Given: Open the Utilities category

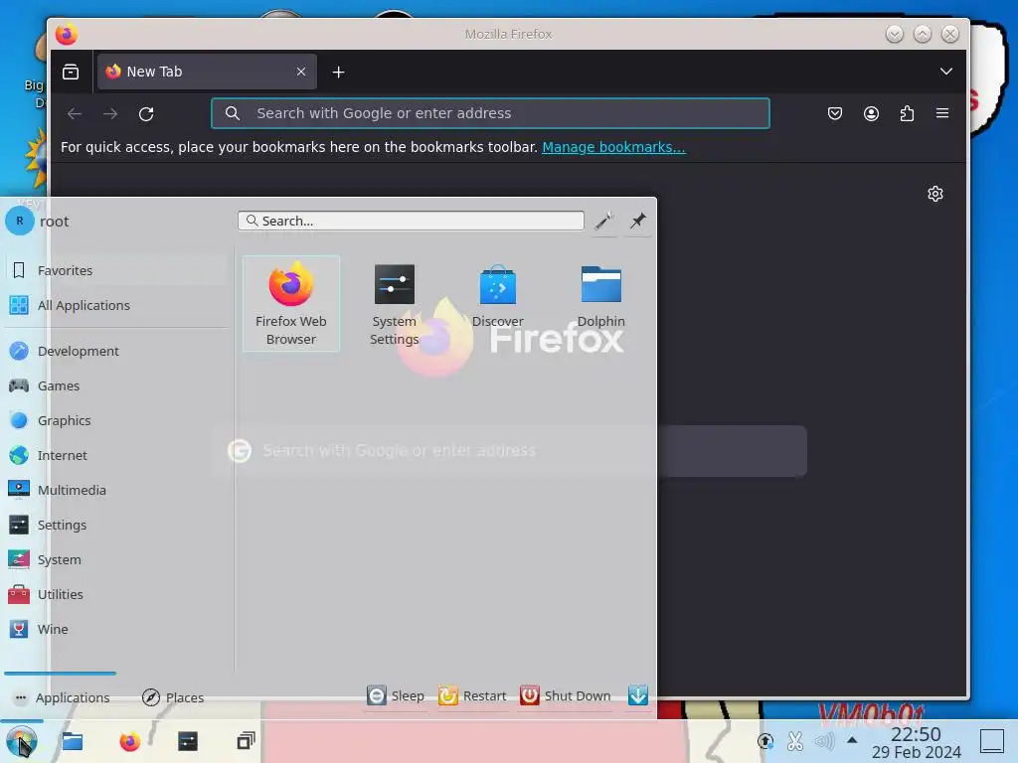Looking at the screenshot, I should coord(115,594).
